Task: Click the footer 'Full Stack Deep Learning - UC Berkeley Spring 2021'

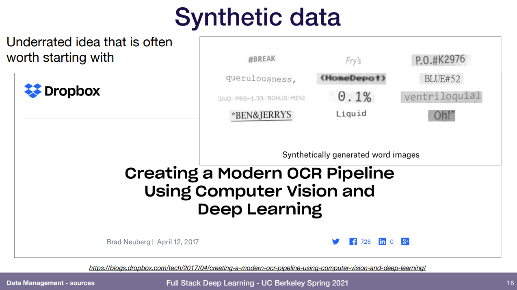Action: pos(257,283)
